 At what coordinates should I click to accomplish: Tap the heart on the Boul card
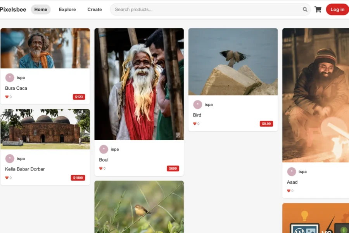coord(101,168)
